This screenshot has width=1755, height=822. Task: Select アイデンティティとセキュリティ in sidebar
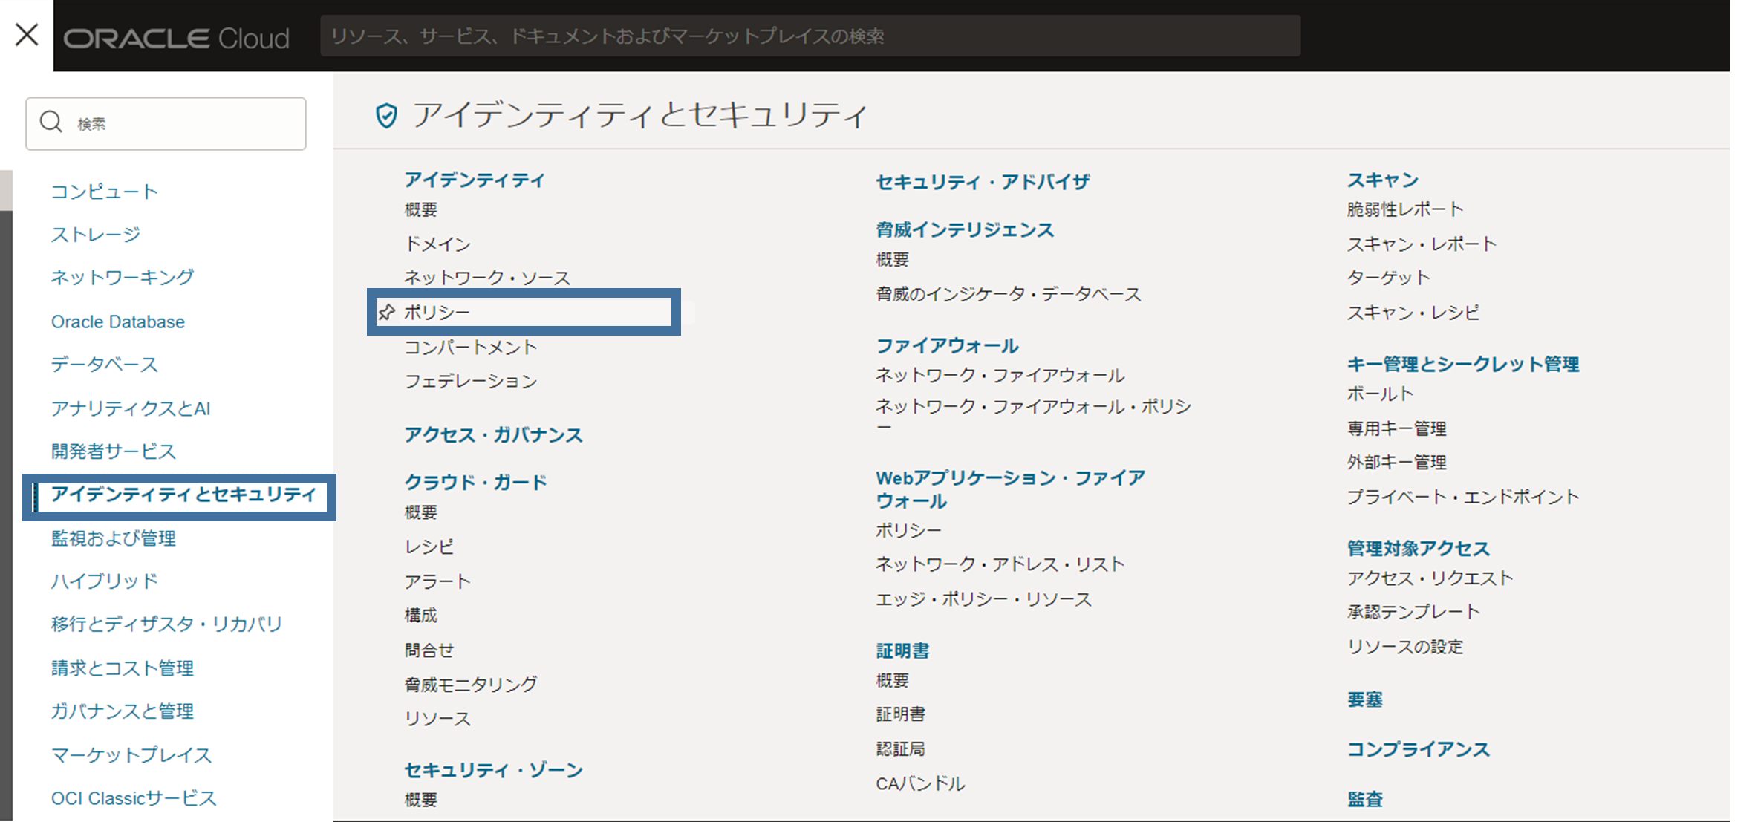point(183,495)
